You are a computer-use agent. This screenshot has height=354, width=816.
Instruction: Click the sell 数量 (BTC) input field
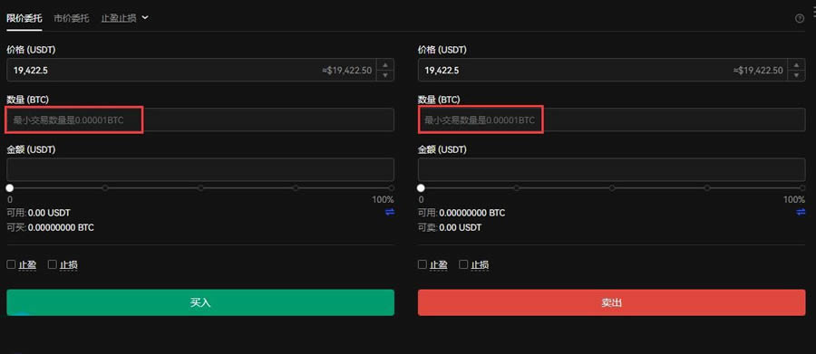(611, 120)
